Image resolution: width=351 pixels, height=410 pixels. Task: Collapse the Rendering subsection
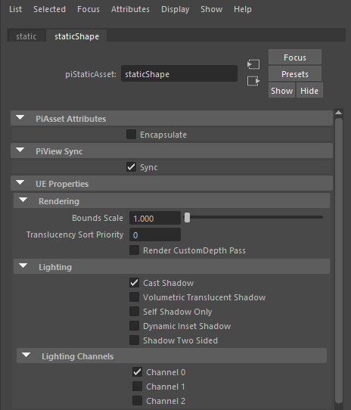pyautogui.click(x=23, y=200)
